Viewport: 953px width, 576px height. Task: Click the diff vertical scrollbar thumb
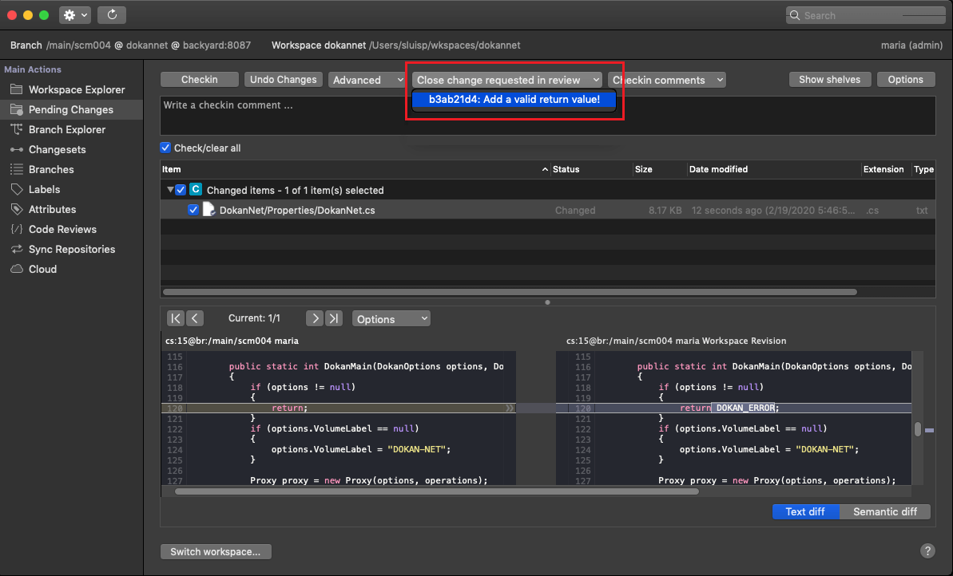pyautogui.click(x=918, y=428)
